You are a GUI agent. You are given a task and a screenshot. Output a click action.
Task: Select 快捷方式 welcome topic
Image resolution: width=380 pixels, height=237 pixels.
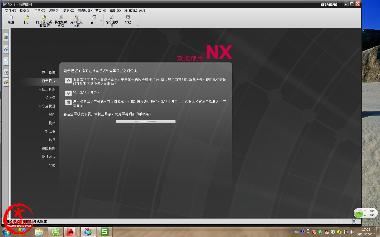click(x=49, y=157)
